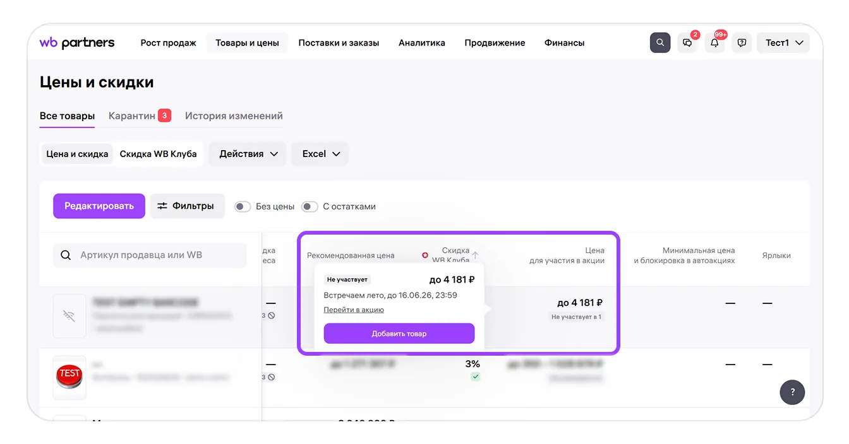Open the Фильтры button
Screen dimensions: 849x444
(x=187, y=206)
